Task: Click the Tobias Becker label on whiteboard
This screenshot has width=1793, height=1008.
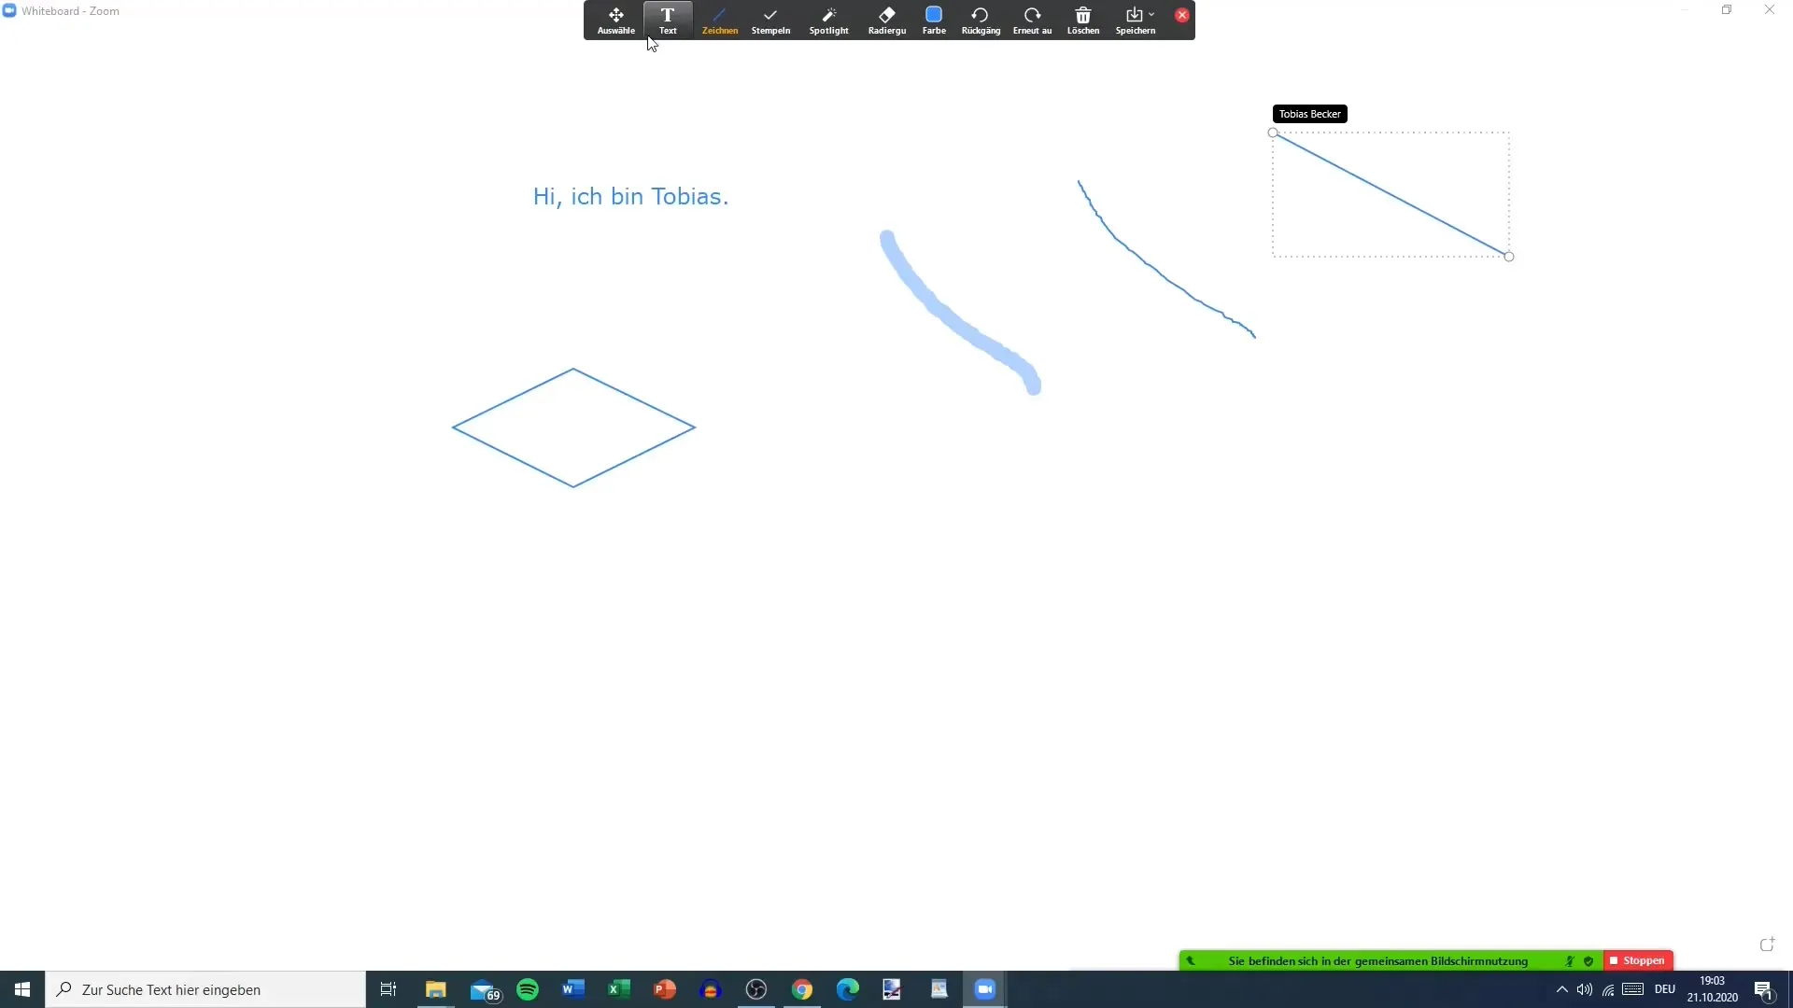Action: point(1307,113)
